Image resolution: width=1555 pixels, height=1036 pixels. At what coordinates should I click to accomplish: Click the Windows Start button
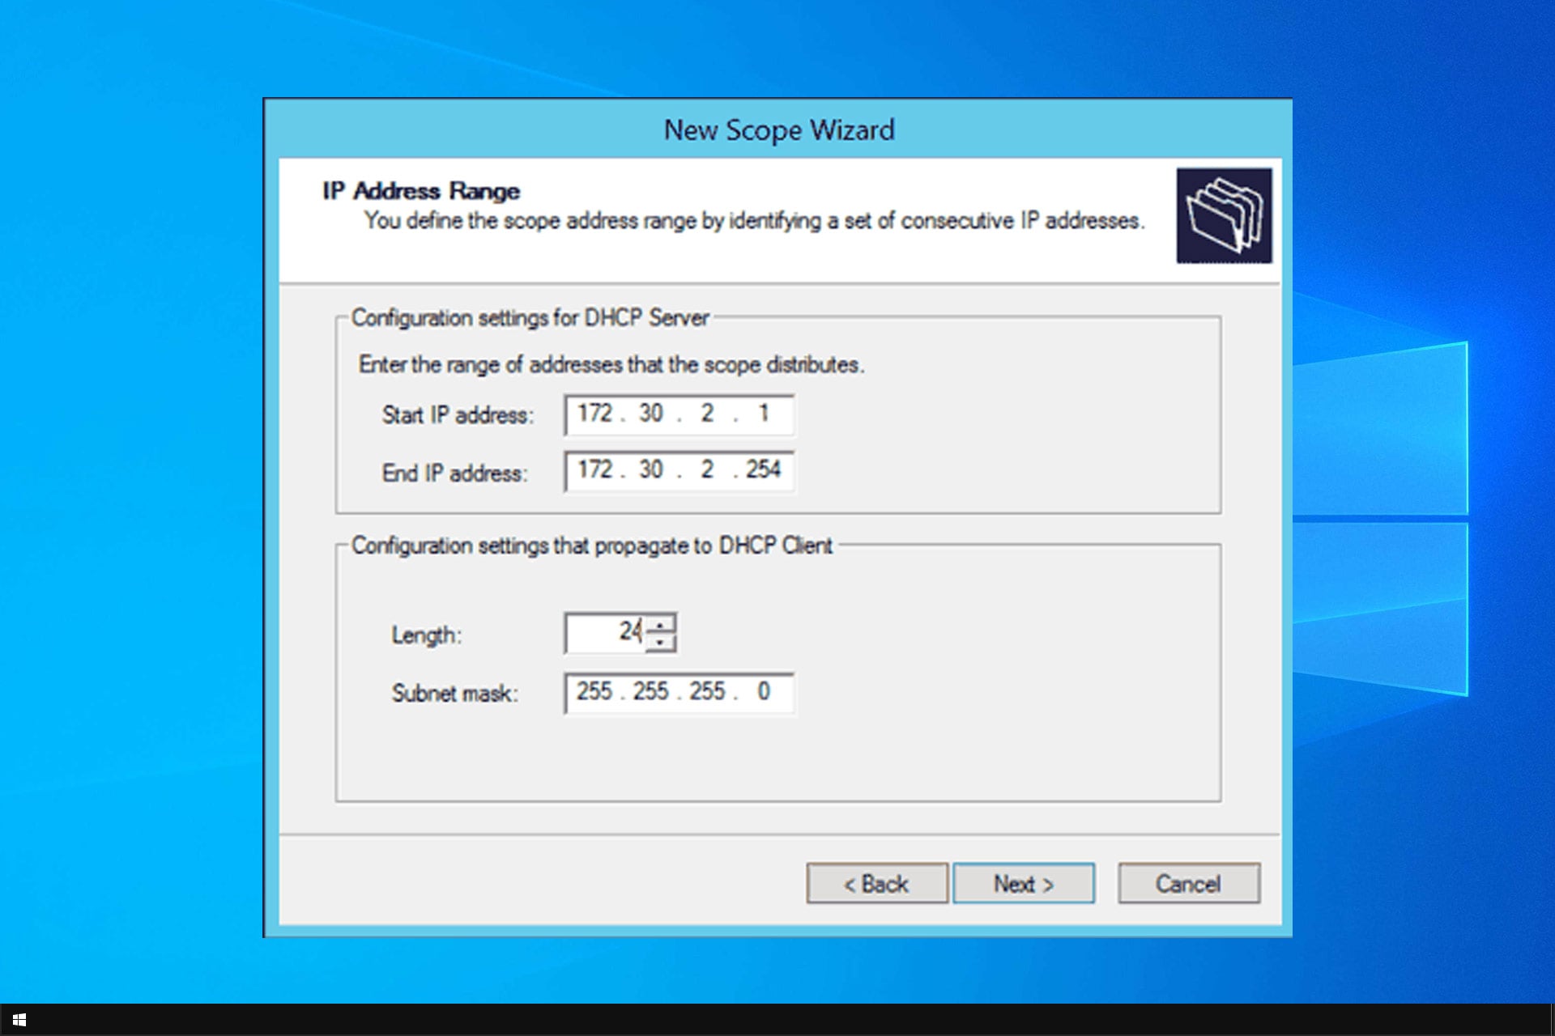[19, 1020]
